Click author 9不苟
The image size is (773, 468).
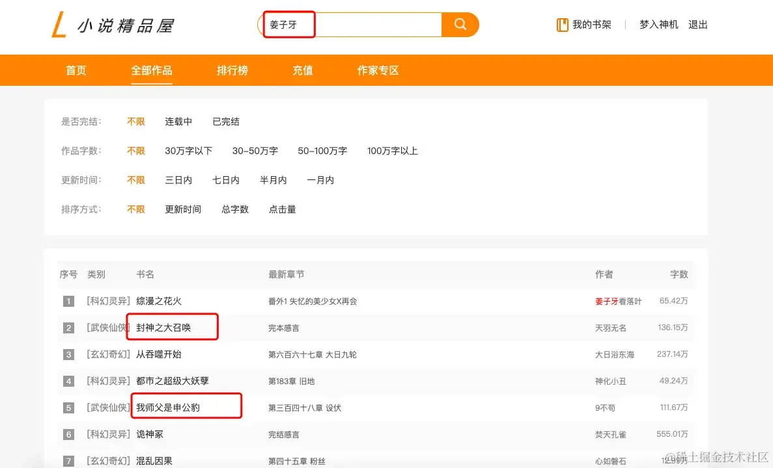pyautogui.click(x=605, y=408)
